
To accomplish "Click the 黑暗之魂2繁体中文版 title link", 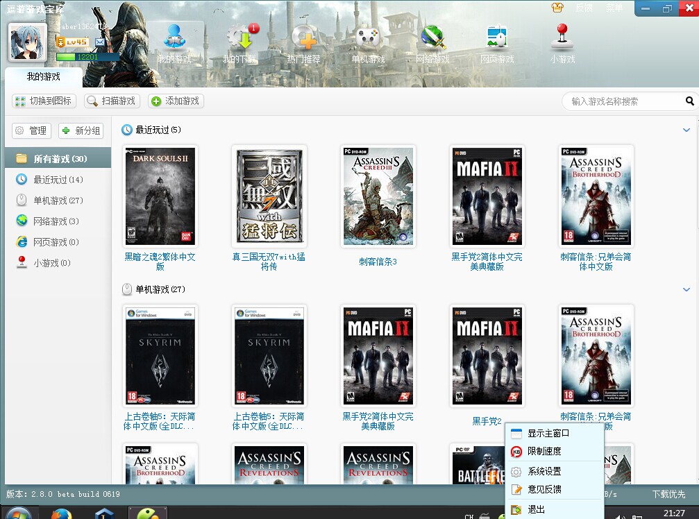I will pos(160,262).
